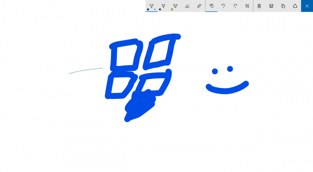Delete the entire sketch

(x=259, y=6)
